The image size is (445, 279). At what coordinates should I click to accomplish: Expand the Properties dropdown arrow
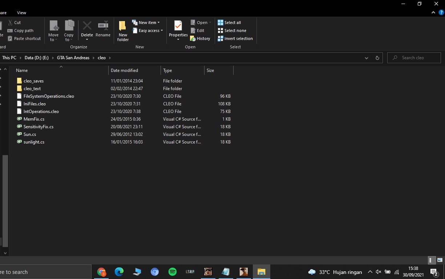click(x=178, y=40)
